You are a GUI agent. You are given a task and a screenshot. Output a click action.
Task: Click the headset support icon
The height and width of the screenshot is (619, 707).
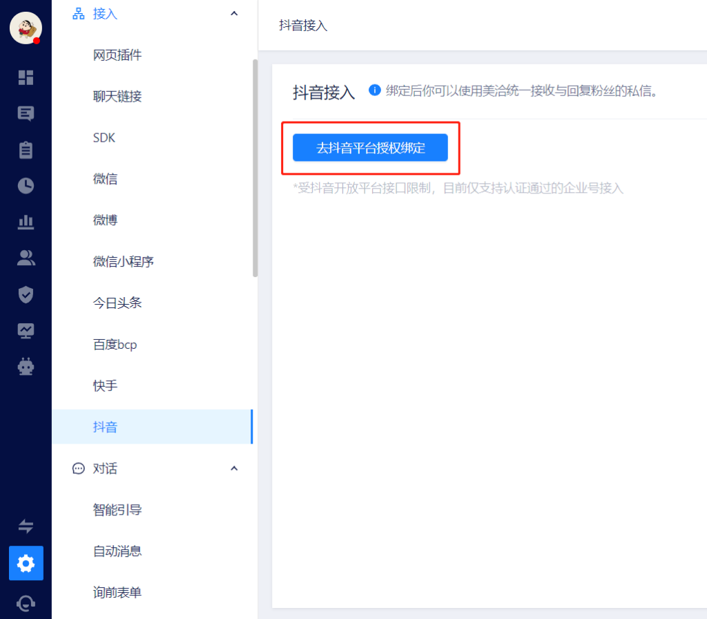point(26,603)
